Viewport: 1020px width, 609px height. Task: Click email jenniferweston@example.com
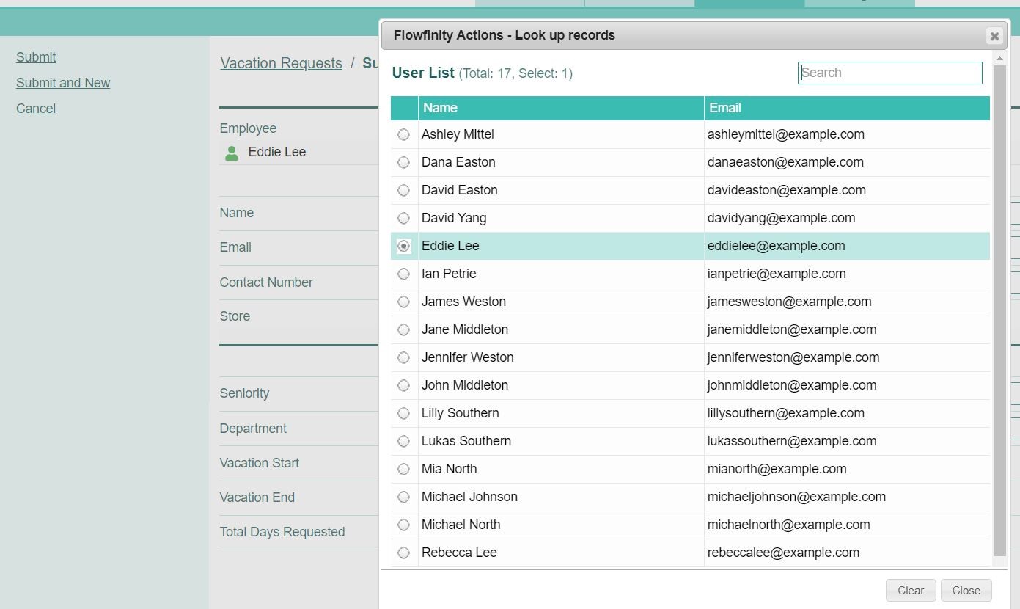tap(793, 357)
